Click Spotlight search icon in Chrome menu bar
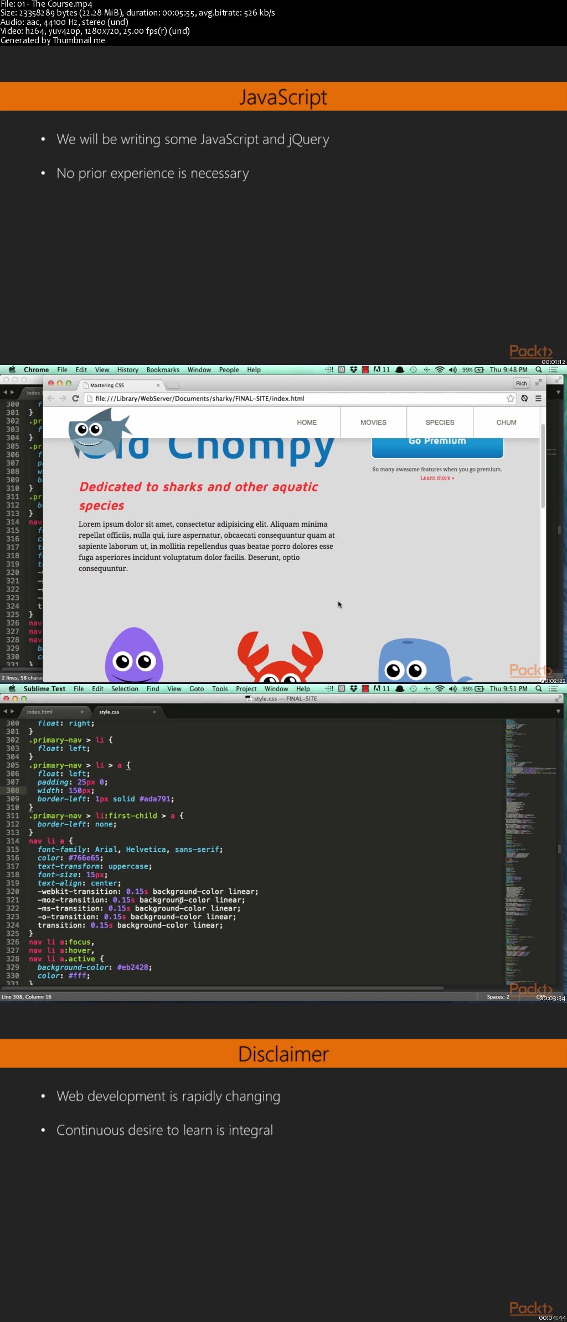This screenshot has width=567, height=1322. point(538,369)
